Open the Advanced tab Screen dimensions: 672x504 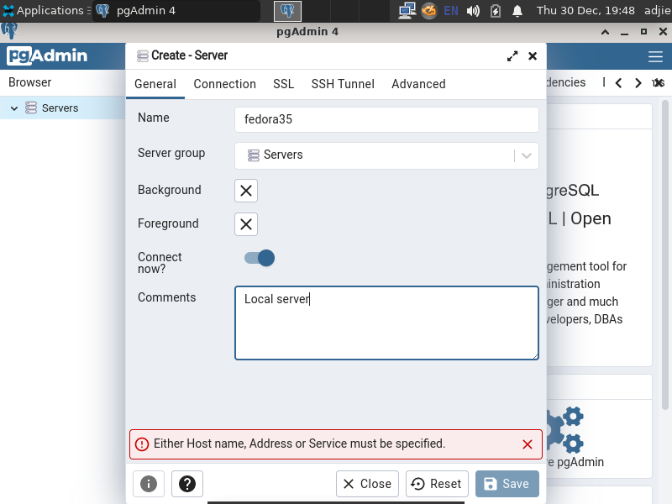[418, 84]
